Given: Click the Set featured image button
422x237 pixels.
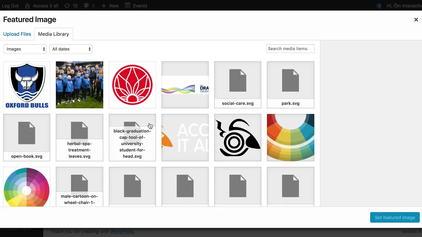Looking at the screenshot, I should click(395, 217).
